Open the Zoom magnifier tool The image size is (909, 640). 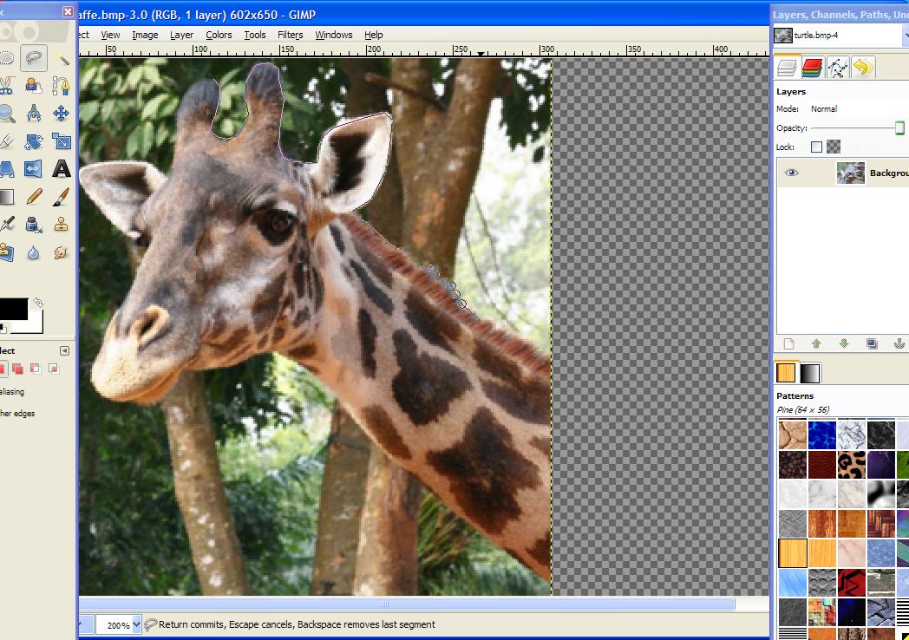coord(8,112)
